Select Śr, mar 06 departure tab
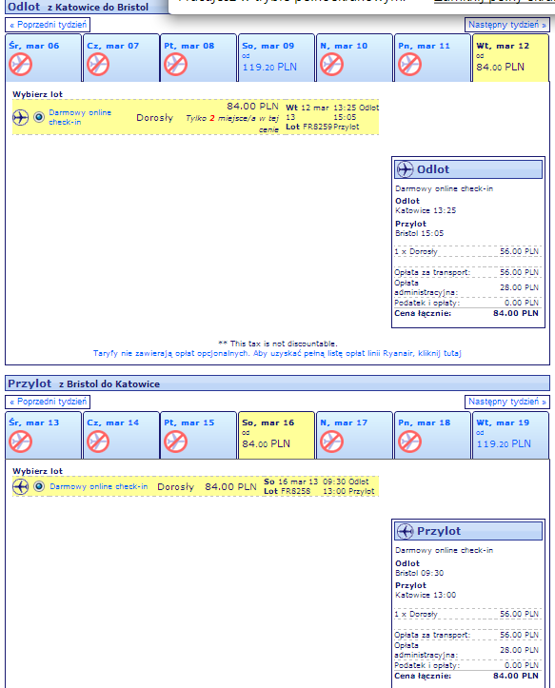The width and height of the screenshot is (555, 688). [44, 58]
